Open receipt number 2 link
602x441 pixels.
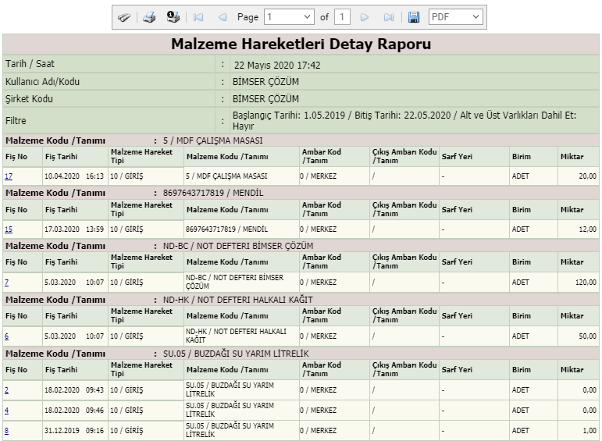[x=6, y=390]
